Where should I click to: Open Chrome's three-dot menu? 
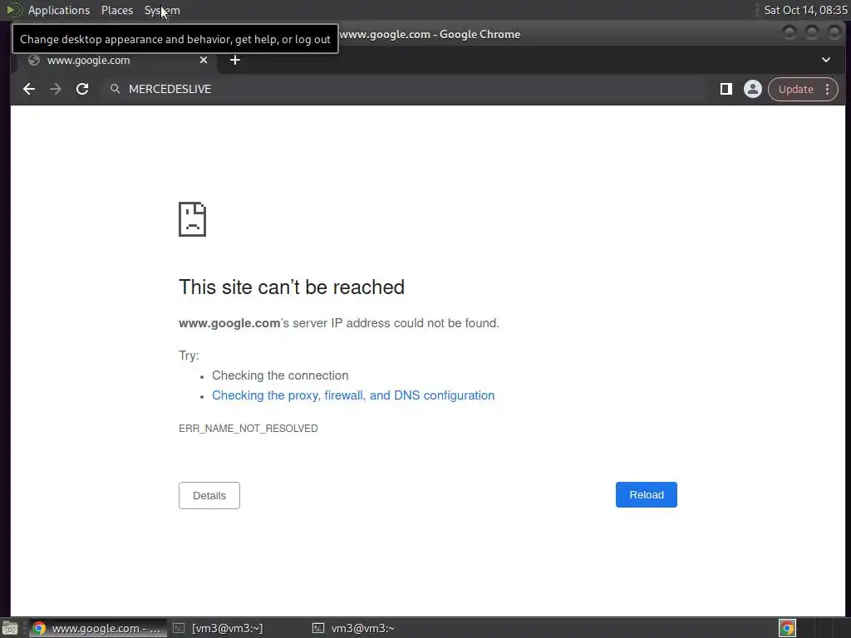click(x=827, y=90)
